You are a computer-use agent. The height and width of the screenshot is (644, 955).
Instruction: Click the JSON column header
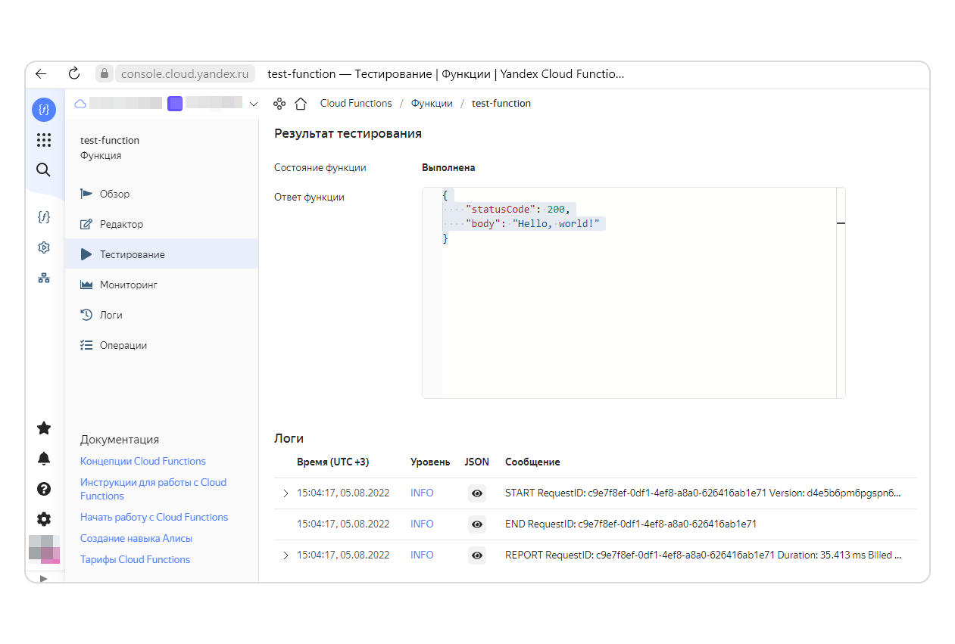pos(477,462)
